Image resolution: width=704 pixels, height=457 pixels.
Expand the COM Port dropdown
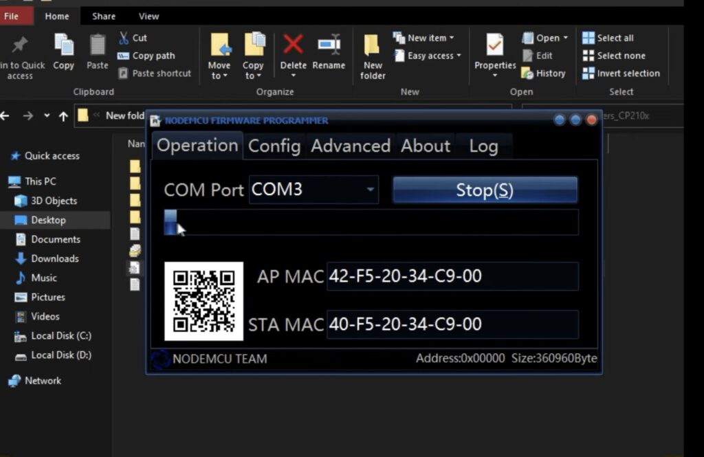tap(371, 189)
